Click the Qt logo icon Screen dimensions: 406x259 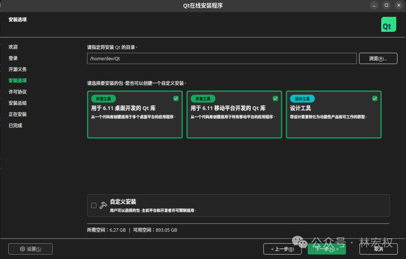pyautogui.click(x=388, y=24)
